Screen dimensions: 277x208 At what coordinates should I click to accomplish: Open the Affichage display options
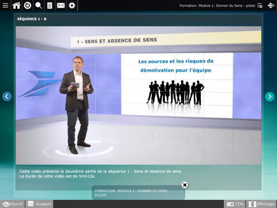(261, 204)
